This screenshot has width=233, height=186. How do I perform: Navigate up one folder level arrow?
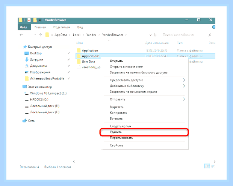click(41, 35)
